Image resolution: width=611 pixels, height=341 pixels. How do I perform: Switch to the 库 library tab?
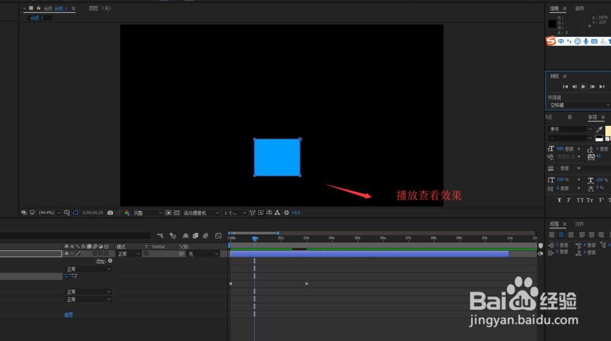tap(569, 117)
